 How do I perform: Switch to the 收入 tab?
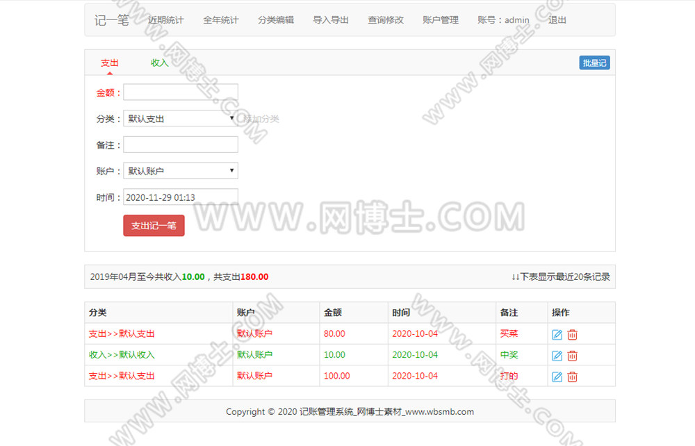(x=160, y=63)
